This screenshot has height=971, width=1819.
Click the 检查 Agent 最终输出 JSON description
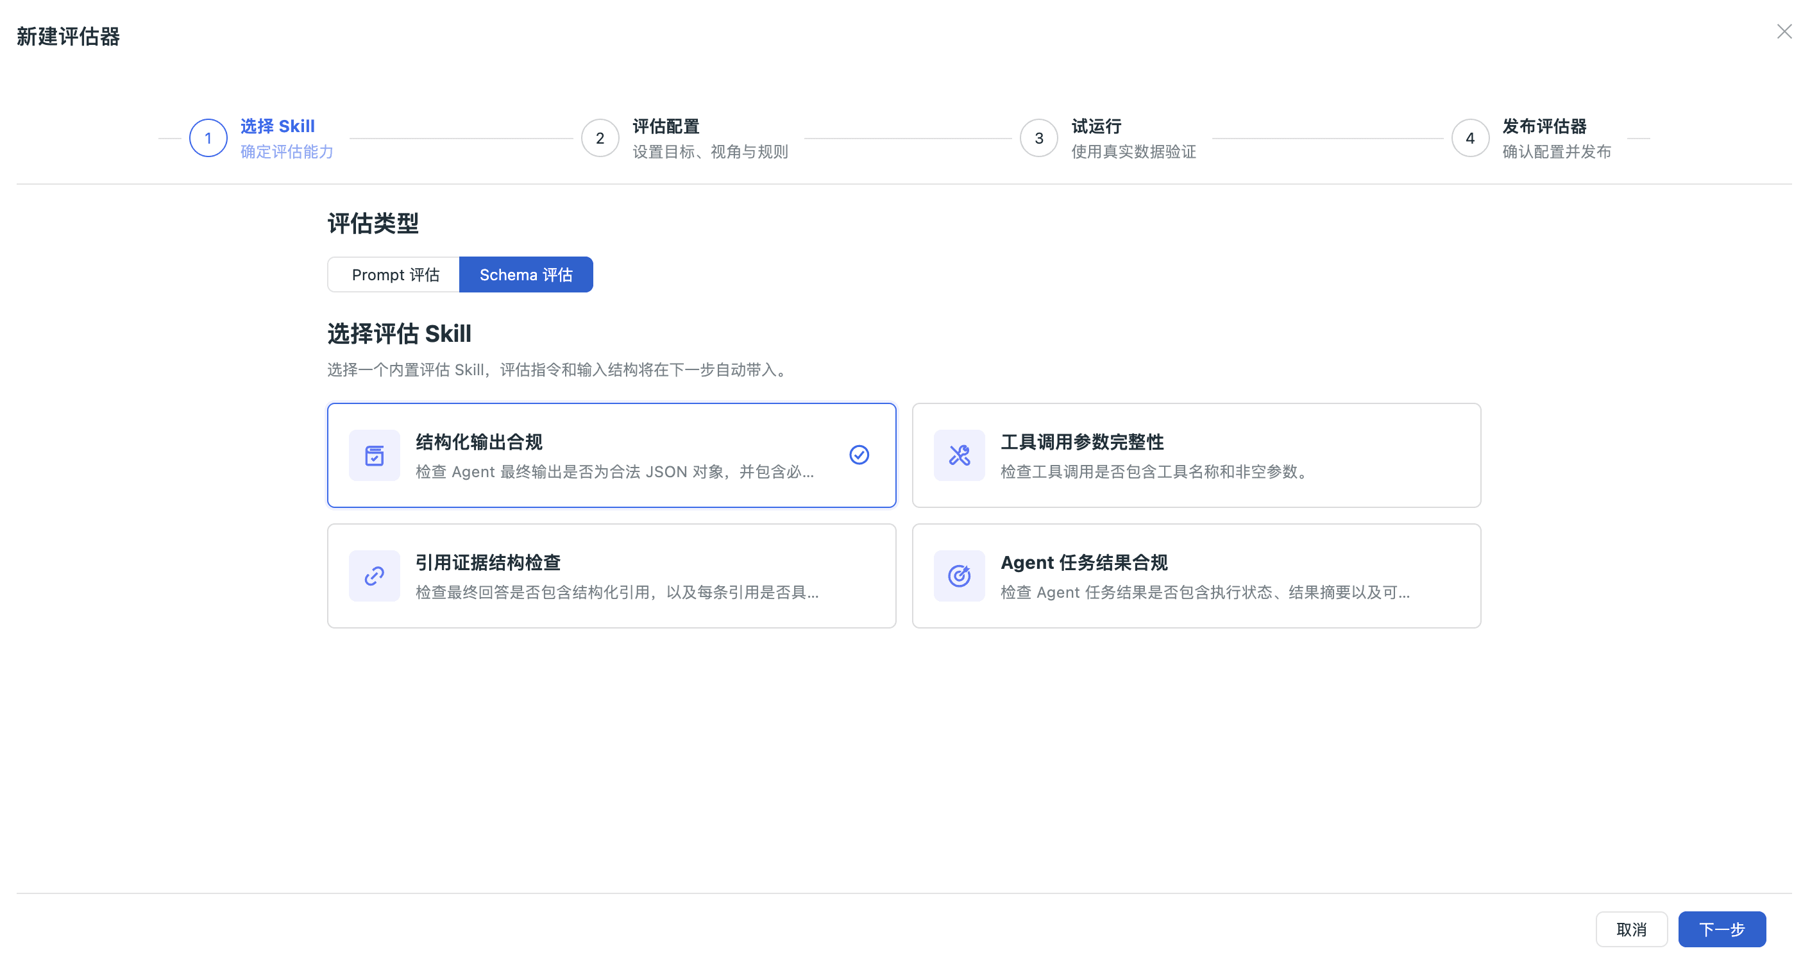pyautogui.click(x=615, y=472)
